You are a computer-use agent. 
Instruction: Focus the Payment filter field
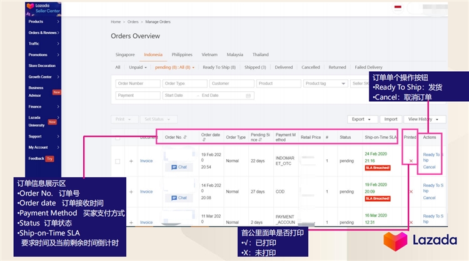[138, 96]
